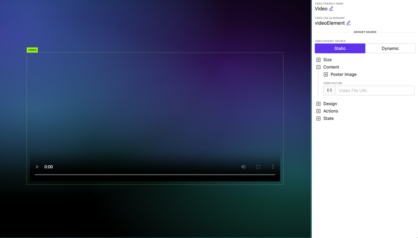Image resolution: width=418 pixels, height=238 pixels.
Task: Click the 0:00 time display
Action: click(x=48, y=167)
